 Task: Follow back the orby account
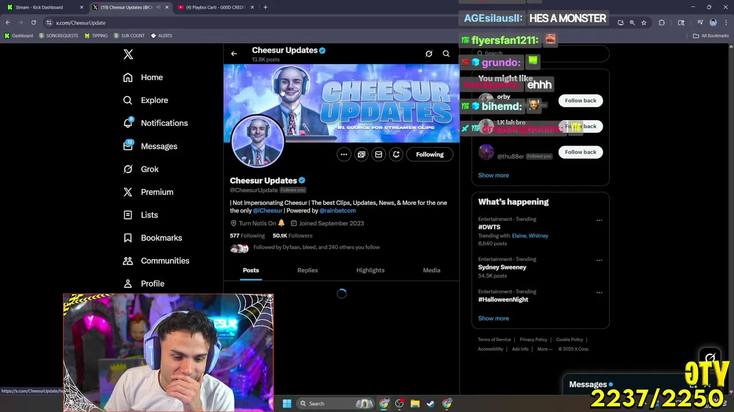(x=580, y=101)
